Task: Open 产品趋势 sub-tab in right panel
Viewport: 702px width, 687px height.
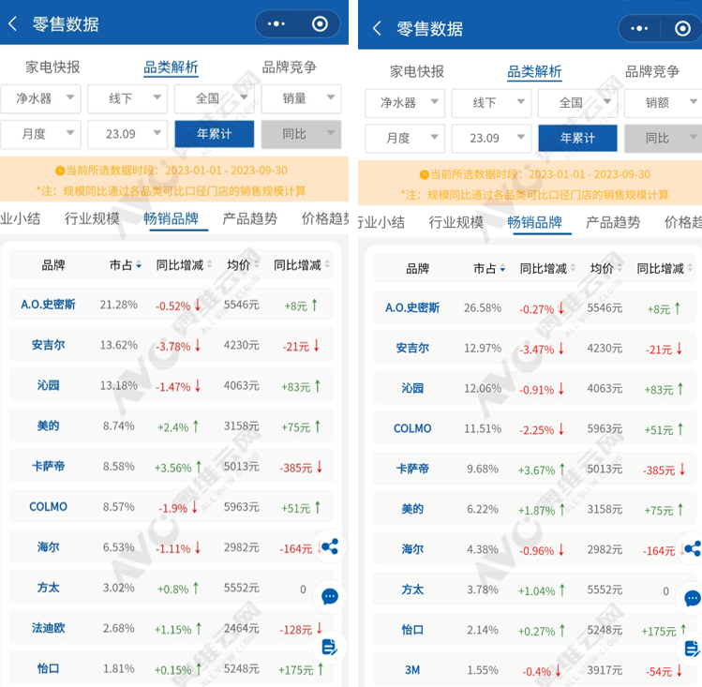Action: [x=613, y=222]
